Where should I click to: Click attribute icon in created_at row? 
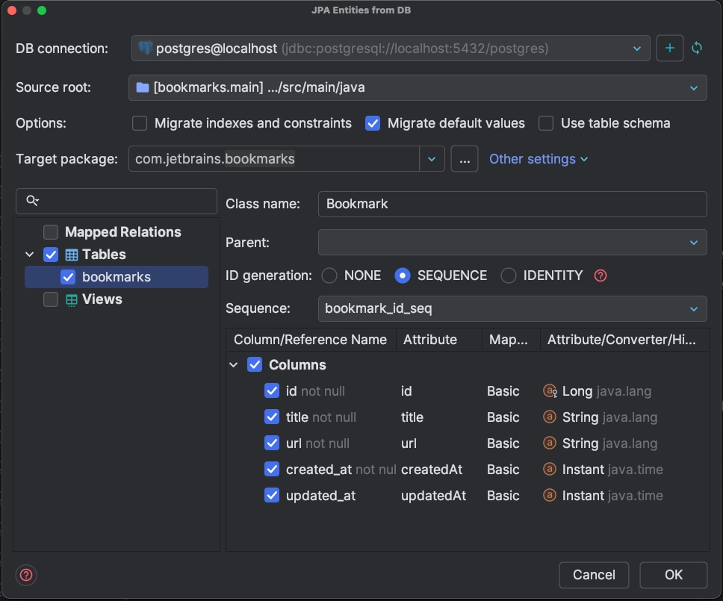tap(549, 469)
